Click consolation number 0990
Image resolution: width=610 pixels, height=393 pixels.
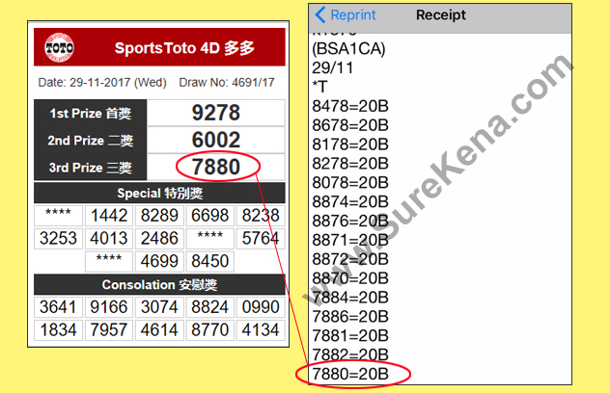point(261,307)
